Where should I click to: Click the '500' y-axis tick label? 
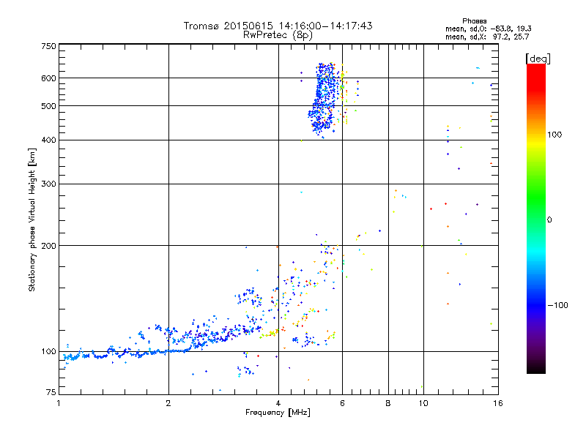coord(48,106)
